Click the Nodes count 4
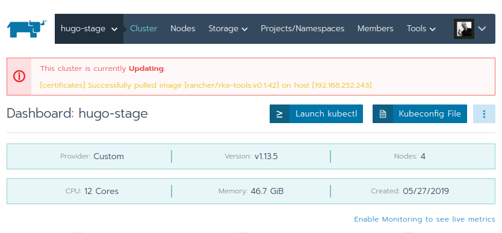Viewport: 502px width, 233px height. 423,156
